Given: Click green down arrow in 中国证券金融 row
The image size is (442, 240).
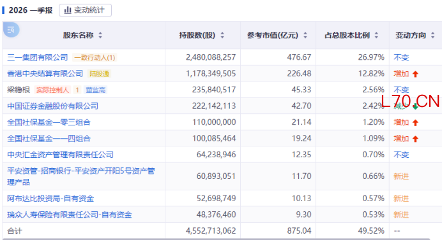Looking at the screenshot, I should [x=415, y=106].
